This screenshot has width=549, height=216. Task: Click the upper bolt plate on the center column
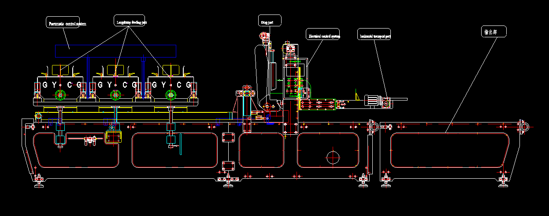click(228, 137)
